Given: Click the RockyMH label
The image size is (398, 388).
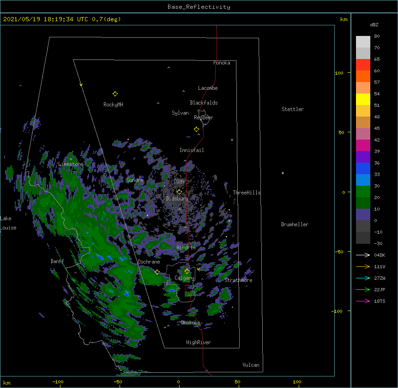Looking at the screenshot, I should (113, 105).
